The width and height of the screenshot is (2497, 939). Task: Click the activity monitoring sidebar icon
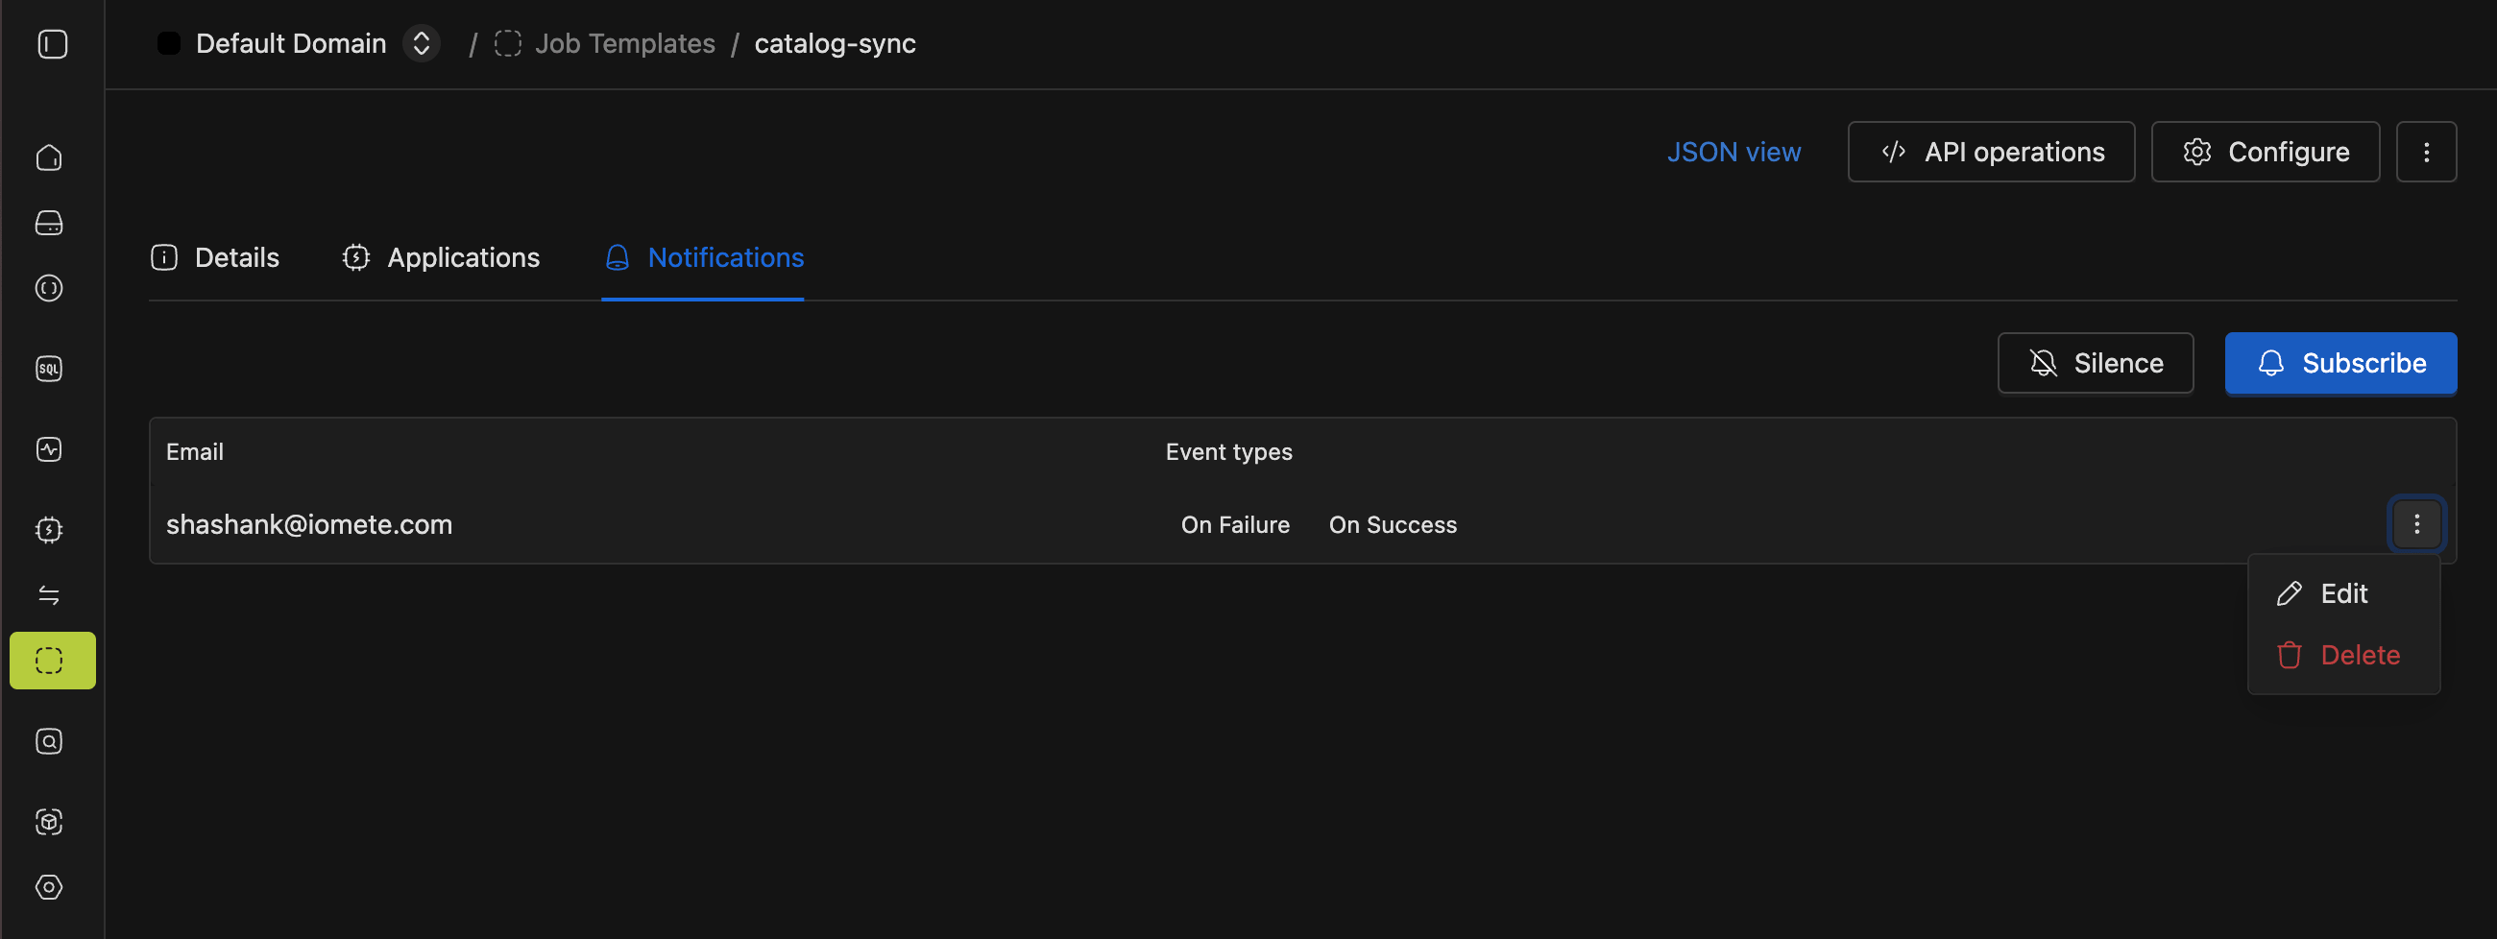tap(49, 449)
